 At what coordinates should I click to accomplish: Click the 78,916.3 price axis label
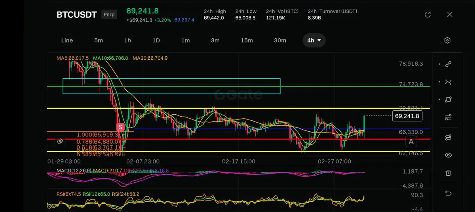(411, 64)
